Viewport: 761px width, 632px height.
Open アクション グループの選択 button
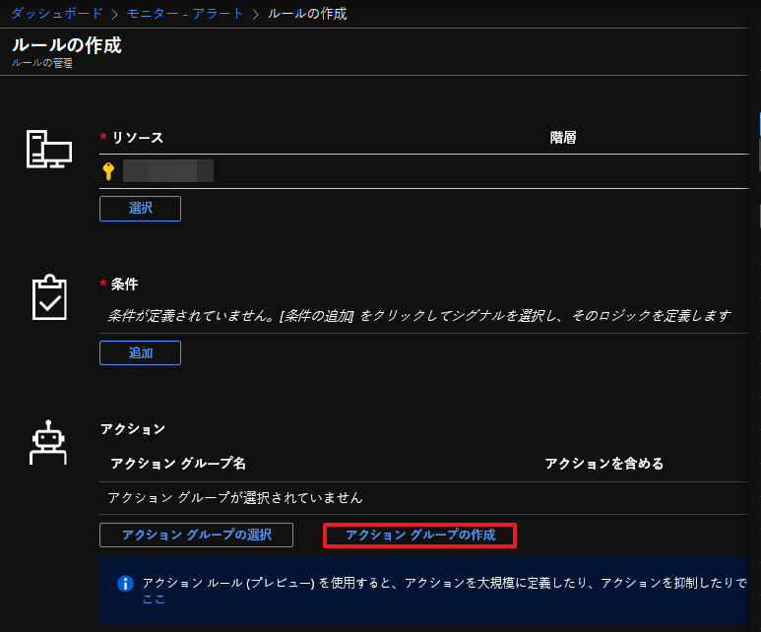tap(197, 535)
